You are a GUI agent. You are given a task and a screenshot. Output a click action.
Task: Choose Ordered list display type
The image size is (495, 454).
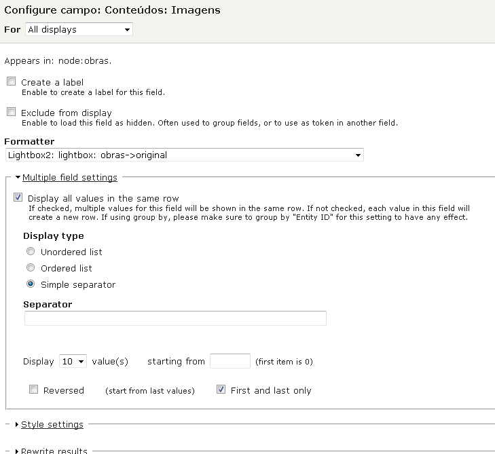click(x=31, y=268)
